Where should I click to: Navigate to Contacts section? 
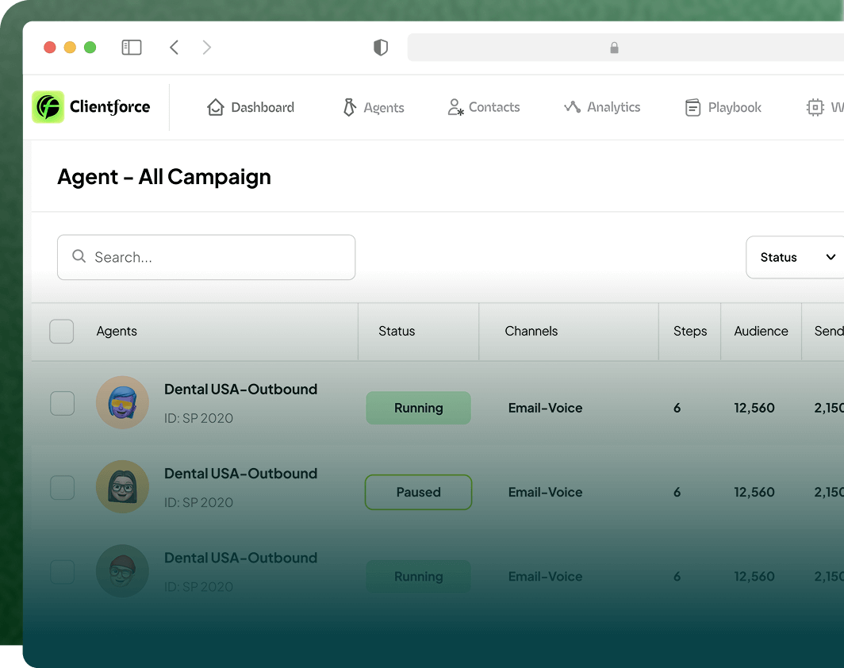(484, 107)
